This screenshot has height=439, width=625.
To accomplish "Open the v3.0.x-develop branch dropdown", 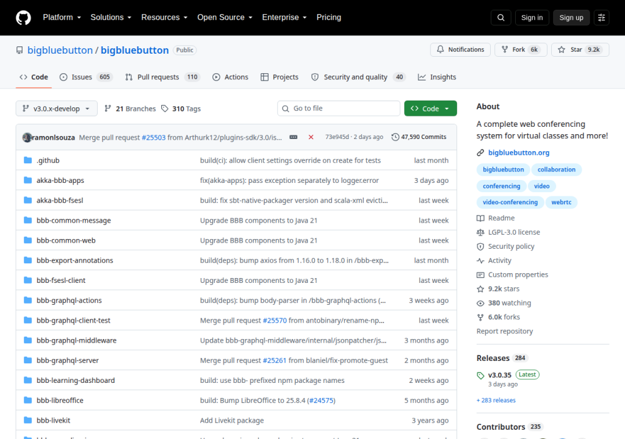I will (x=56, y=109).
